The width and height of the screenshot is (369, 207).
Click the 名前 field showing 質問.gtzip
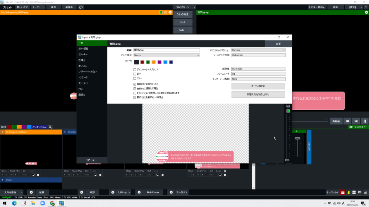click(x=166, y=50)
